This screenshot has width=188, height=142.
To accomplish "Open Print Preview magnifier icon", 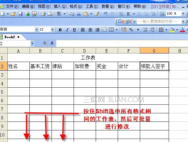I will (x=50, y=14).
